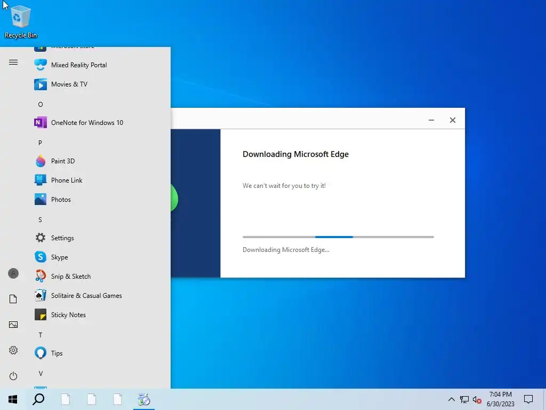Open first blank file taskbar icon
Viewport: 546px width, 410px height.
[x=66, y=399]
